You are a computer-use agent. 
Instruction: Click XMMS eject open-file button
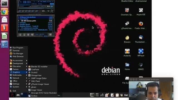click(x=37, y=11)
